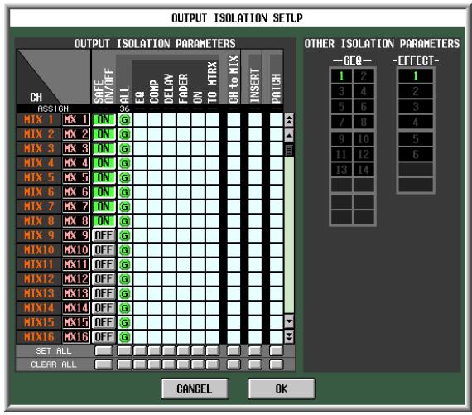The image size is (472, 415).
Task: Select GEQ 8 isolation button
Action: point(364,122)
